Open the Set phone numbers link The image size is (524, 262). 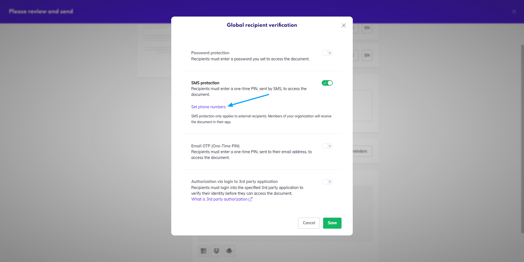pyautogui.click(x=208, y=107)
